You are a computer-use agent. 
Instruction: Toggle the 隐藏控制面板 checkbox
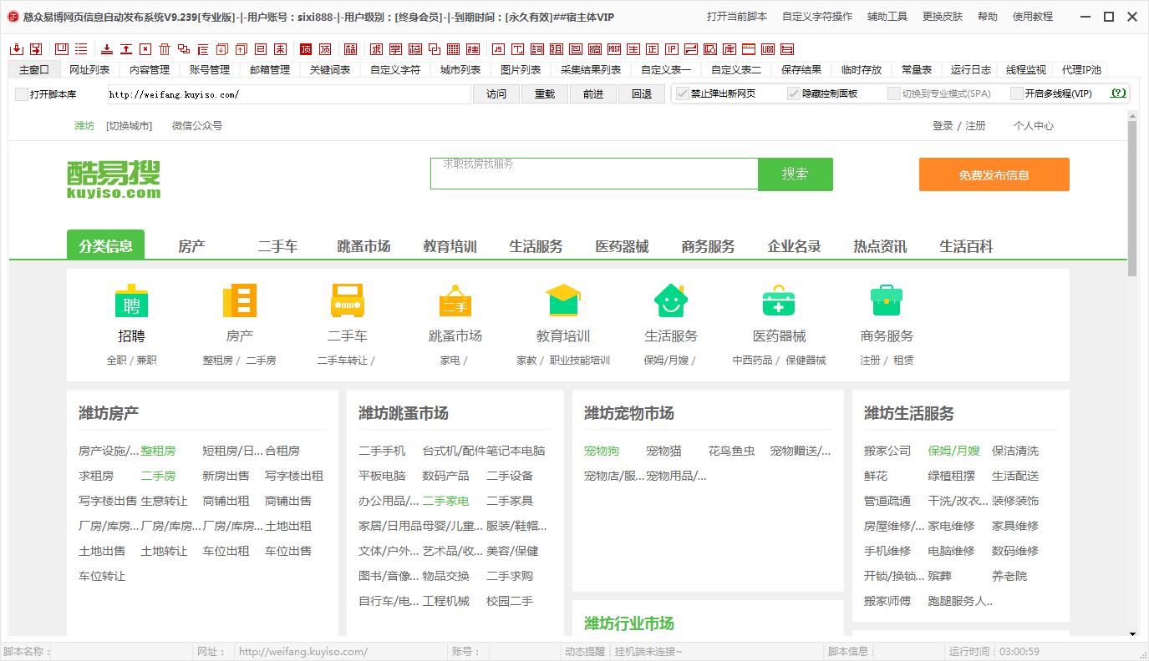tap(794, 93)
